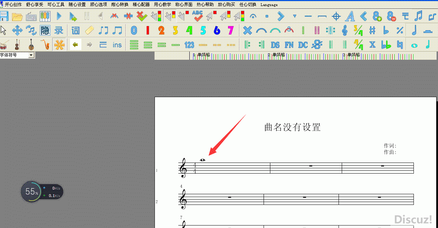Insert the DS repeat marking
438x228 pixels.
pos(275,45)
